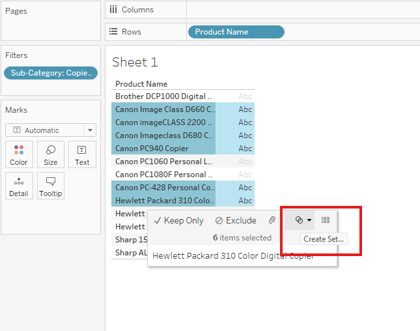Click the Pages shelf label
Image resolution: width=420 pixels, height=331 pixels.
pyautogui.click(x=16, y=11)
